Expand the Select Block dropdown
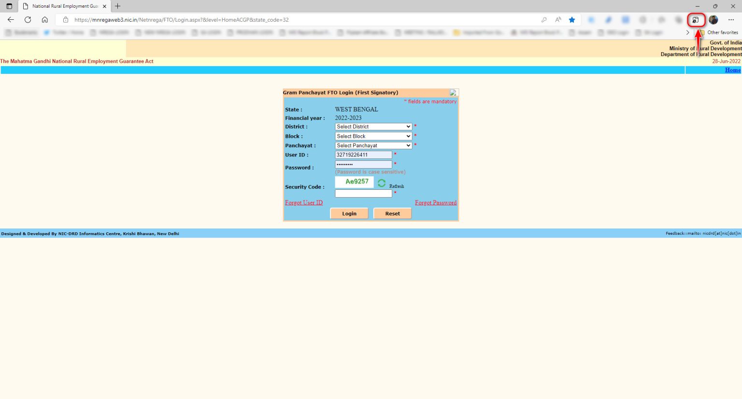742x399 pixels. tap(373, 136)
